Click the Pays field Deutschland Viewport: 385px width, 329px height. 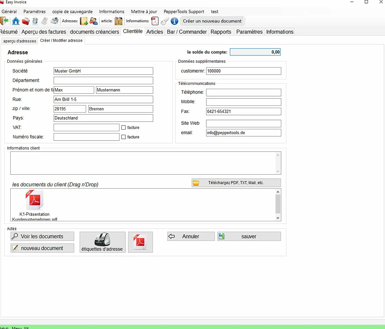(x=103, y=118)
